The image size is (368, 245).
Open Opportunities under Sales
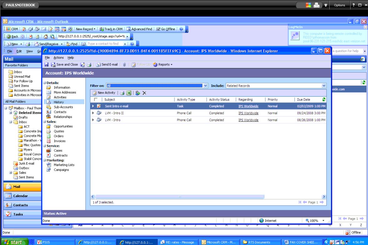pyautogui.click(x=63, y=126)
